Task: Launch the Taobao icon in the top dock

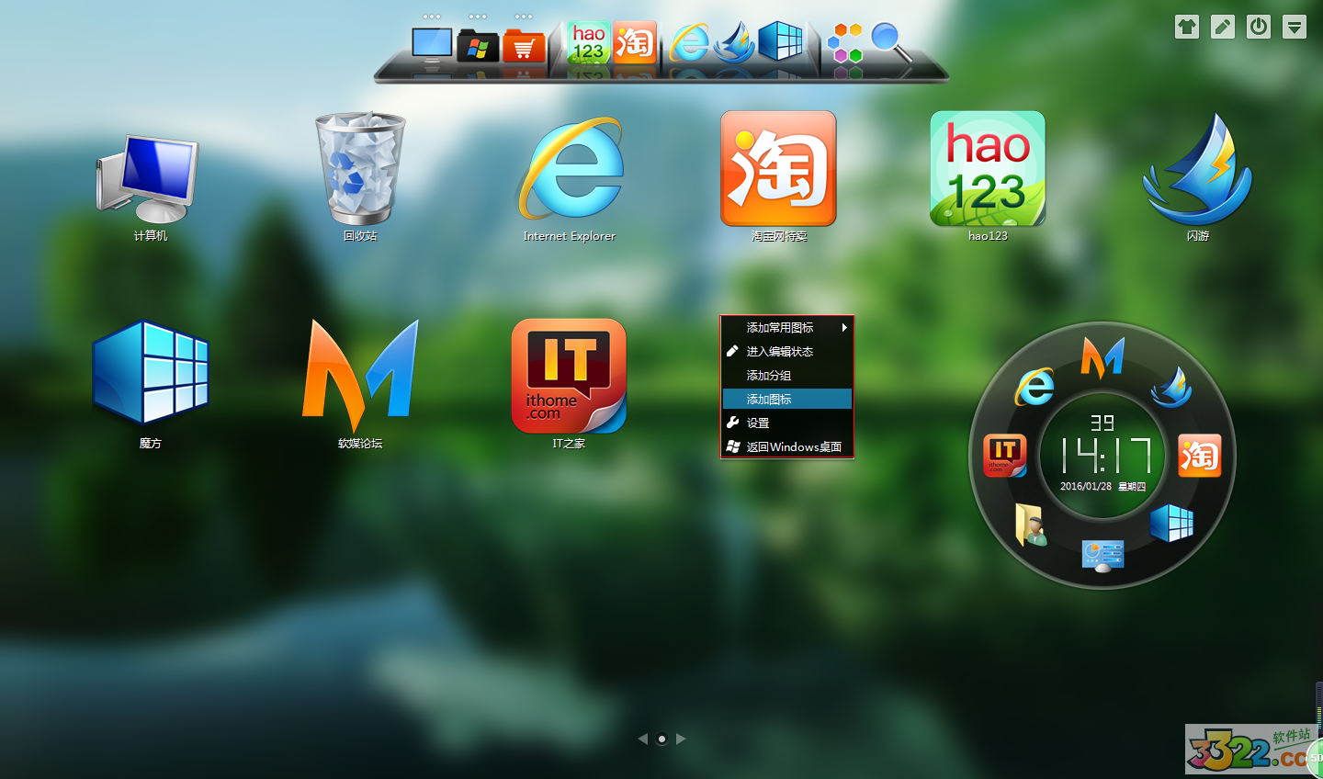Action: (x=635, y=42)
